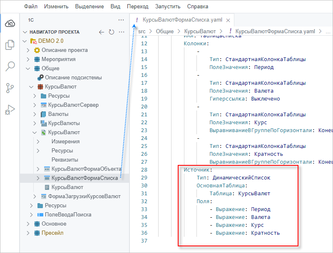This screenshot has height=253, width=333.
Task: Click the src breadcrumb segment
Action: click(142, 31)
